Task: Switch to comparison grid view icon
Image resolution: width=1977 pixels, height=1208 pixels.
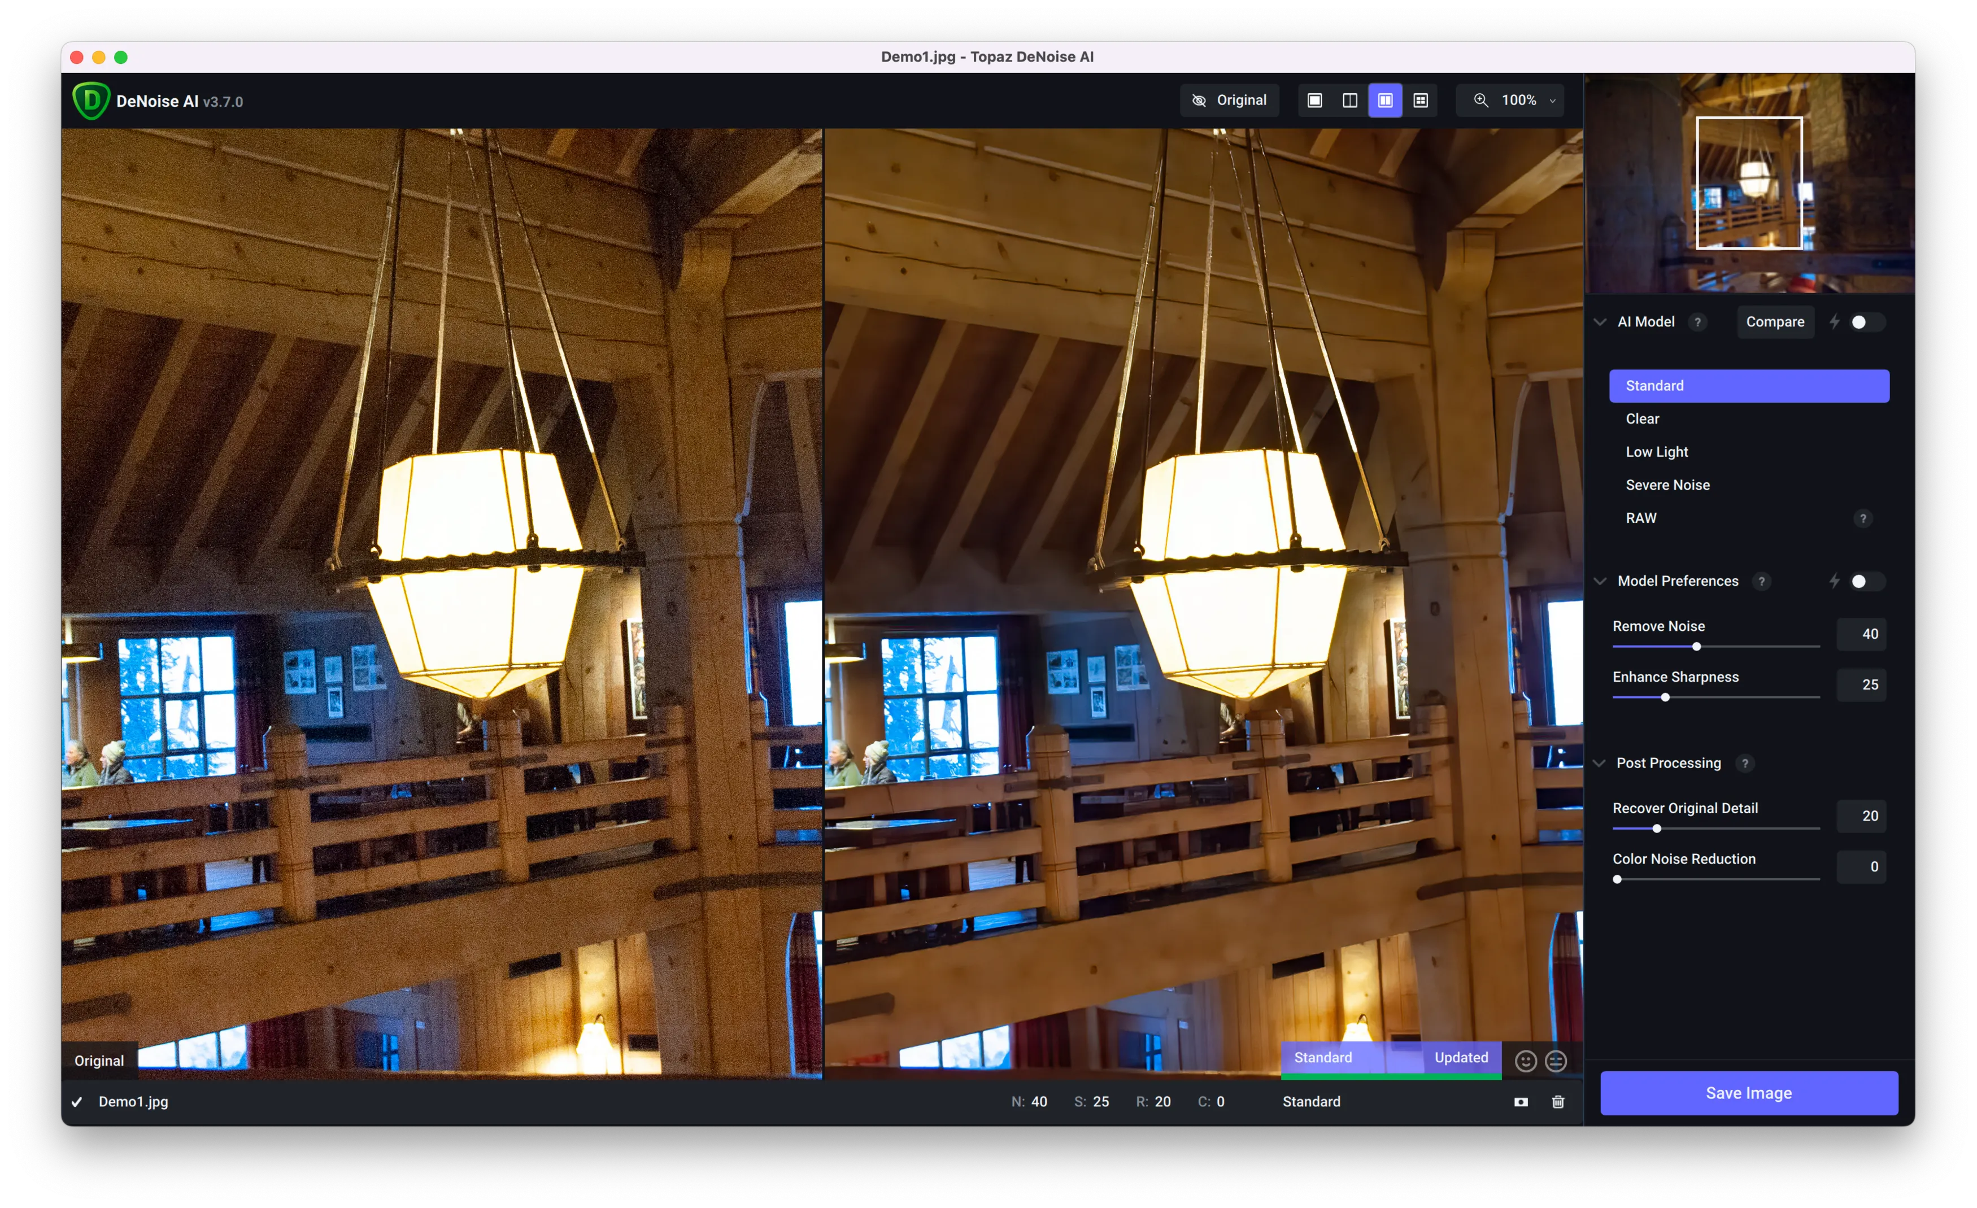Action: [1420, 101]
